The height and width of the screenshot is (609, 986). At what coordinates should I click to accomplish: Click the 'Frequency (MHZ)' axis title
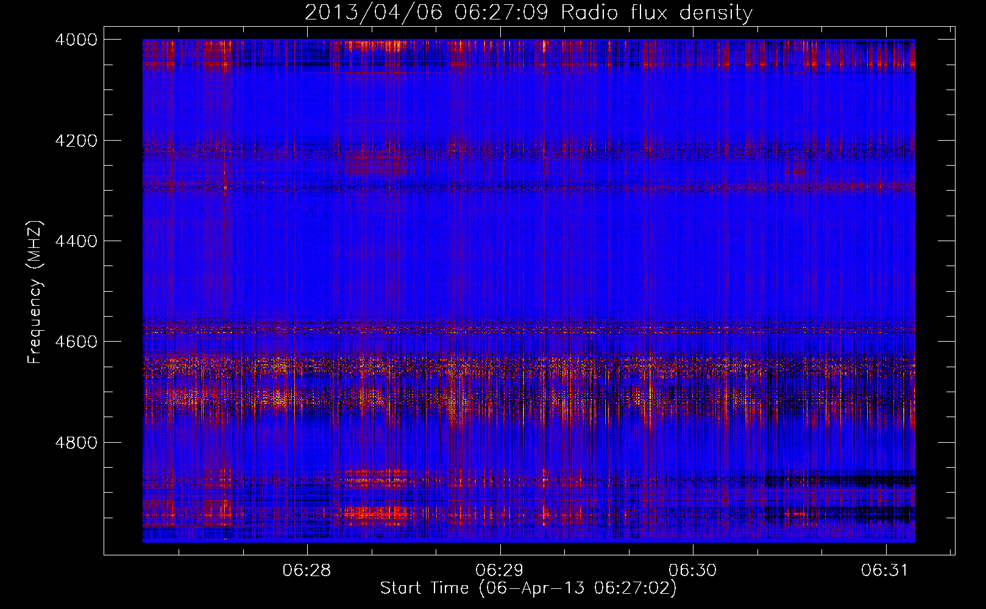(x=35, y=292)
